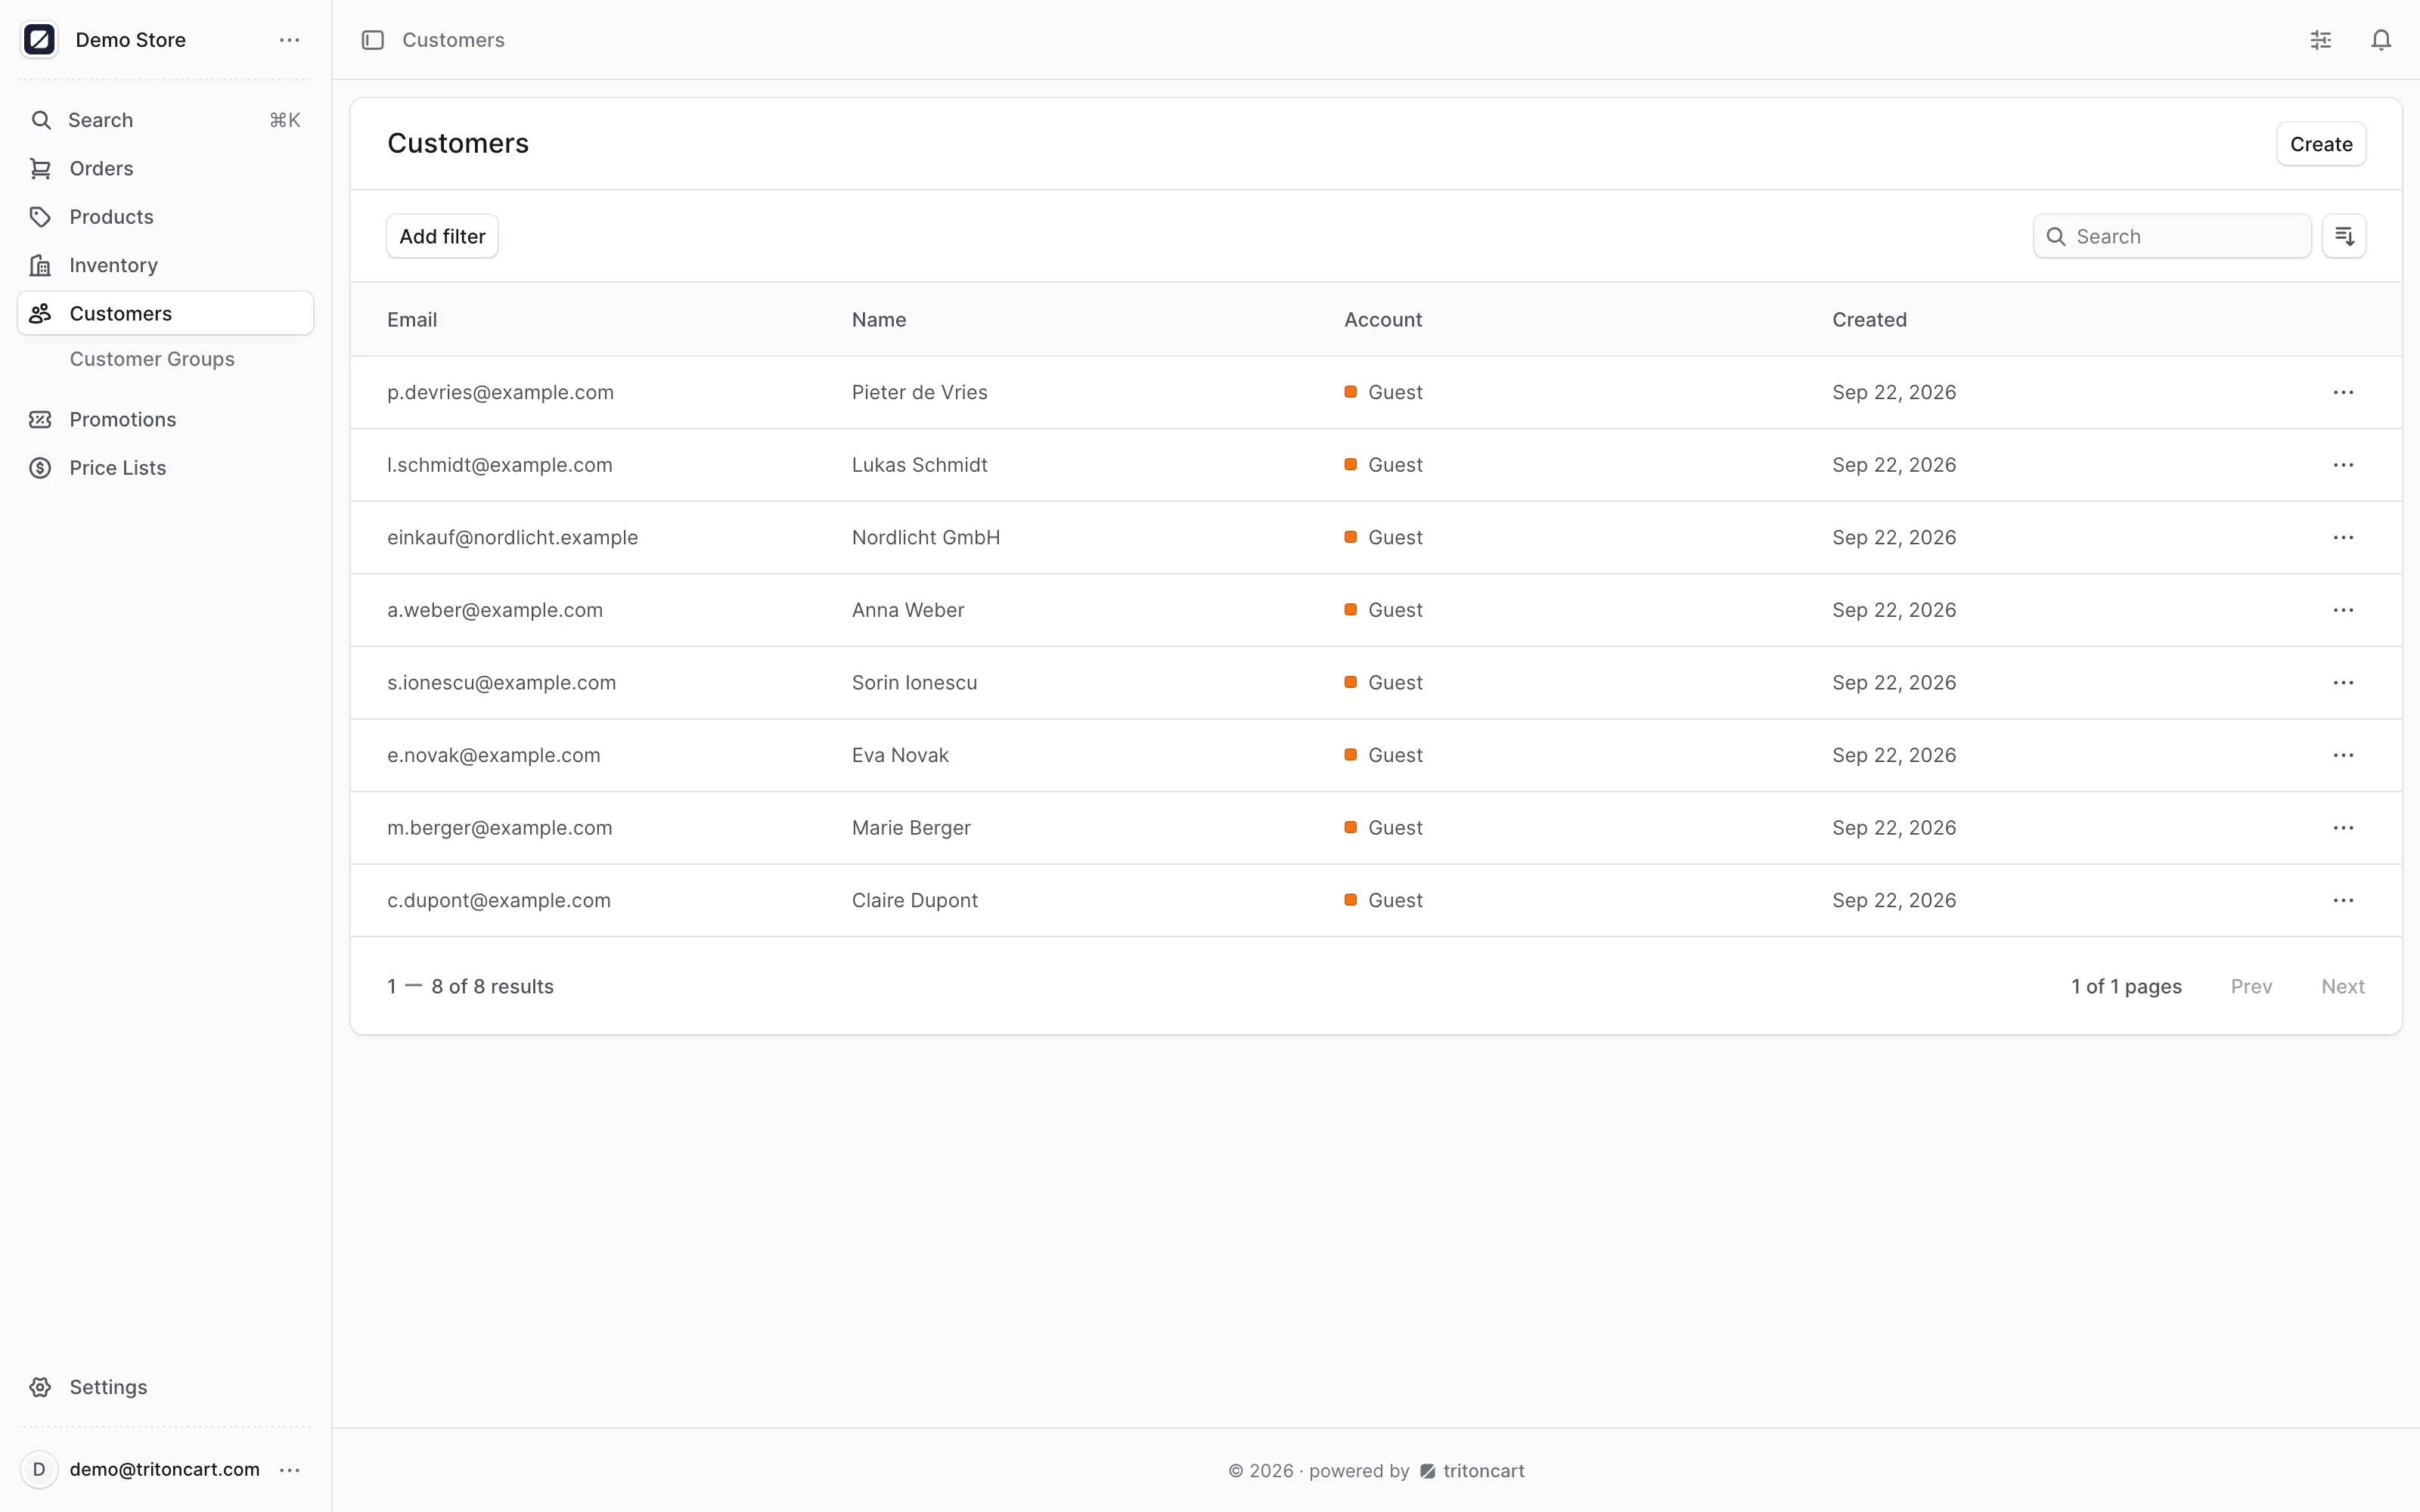Click Prev pagination button
The image size is (2420, 1512).
[2251, 987]
